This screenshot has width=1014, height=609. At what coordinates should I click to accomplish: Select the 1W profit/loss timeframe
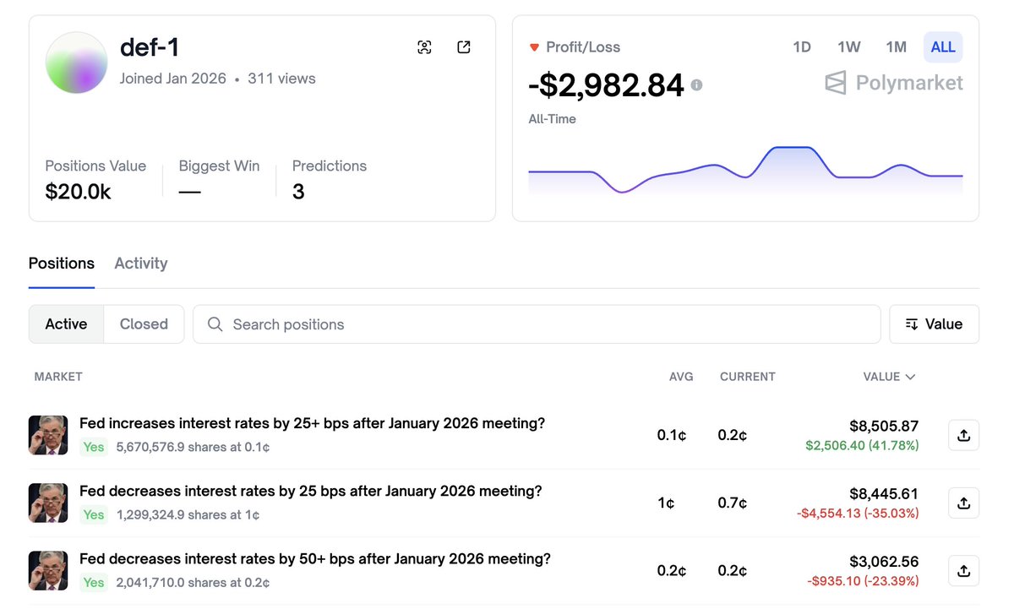848,47
